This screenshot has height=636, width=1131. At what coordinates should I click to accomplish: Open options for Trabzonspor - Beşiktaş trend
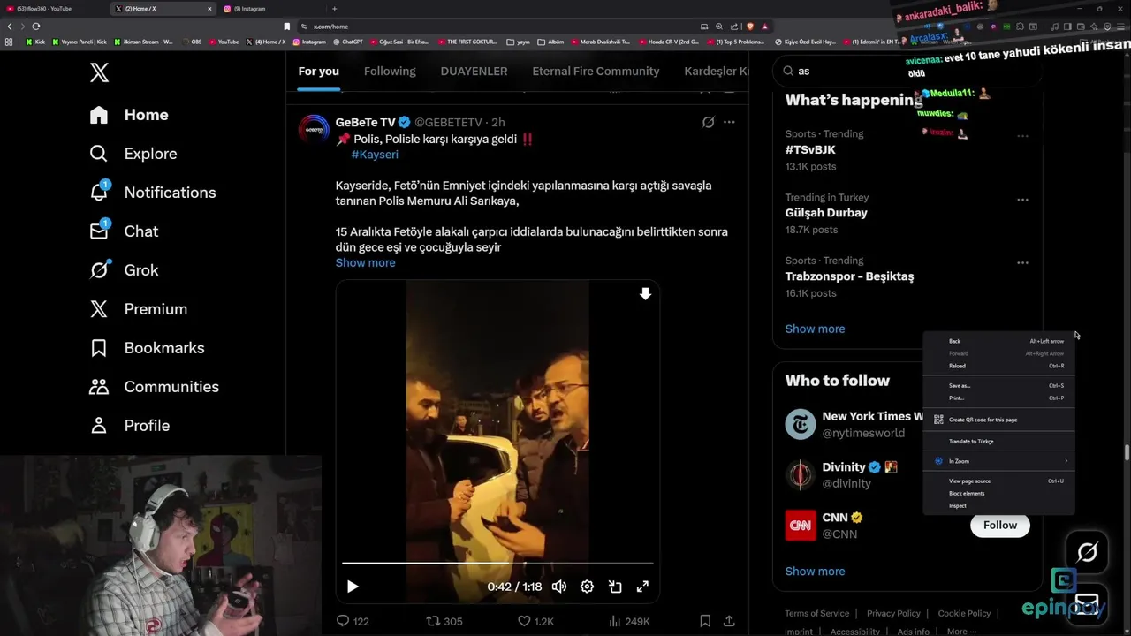[x=1022, y=263]
